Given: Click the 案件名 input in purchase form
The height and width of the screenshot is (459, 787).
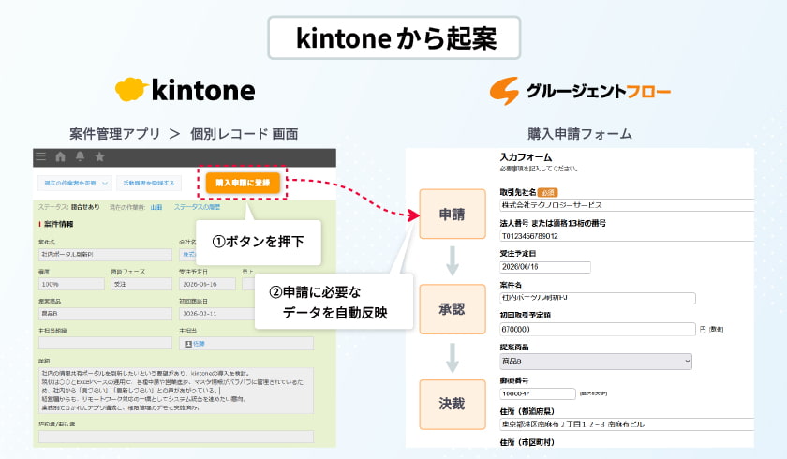Looking at the screenshot, I should tap(598, 298).
